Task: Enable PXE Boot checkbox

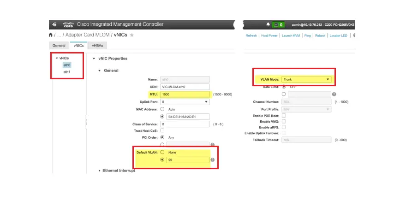Action: pyautogui.click(x=284, y=115)
